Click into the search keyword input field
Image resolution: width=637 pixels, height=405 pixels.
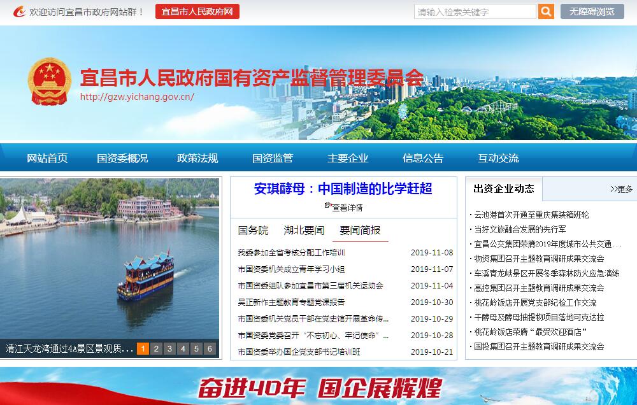[475, 11]
